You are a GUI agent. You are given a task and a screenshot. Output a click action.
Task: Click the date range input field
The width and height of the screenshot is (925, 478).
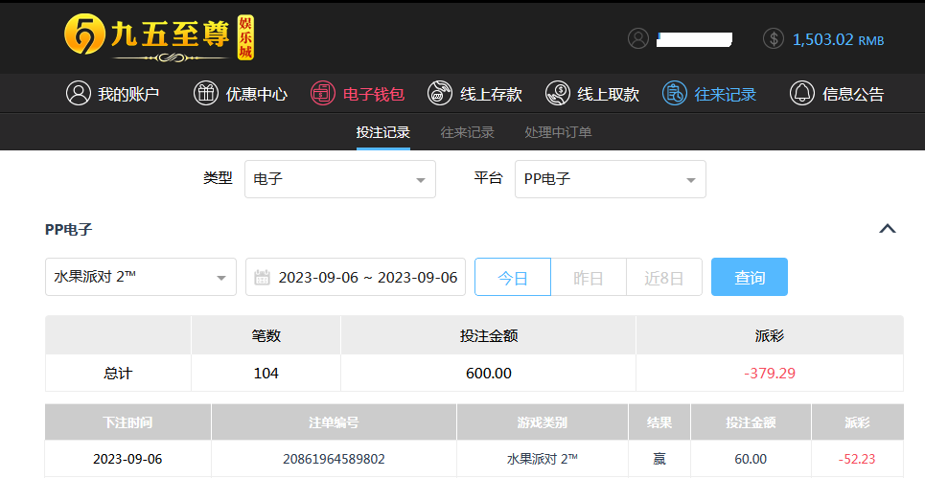[x=356, y=277]
